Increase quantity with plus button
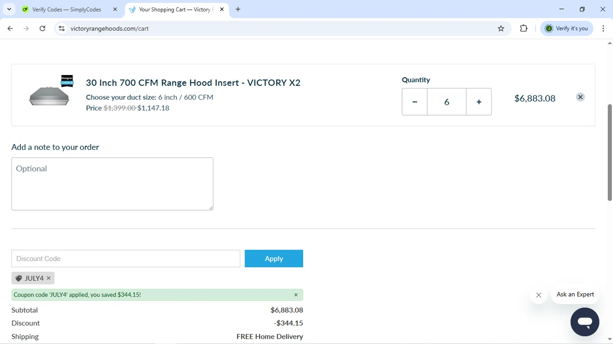The height and width of the screenshot is (344, 613). [479, 102]
